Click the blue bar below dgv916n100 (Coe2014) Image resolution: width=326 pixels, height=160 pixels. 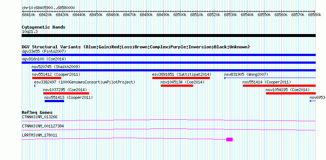pyautogui.click(x=168, y=63)
